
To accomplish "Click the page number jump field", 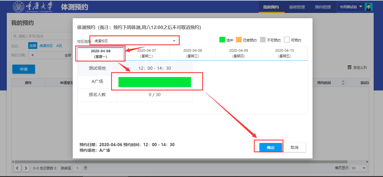I will click(x=78, y=168).
